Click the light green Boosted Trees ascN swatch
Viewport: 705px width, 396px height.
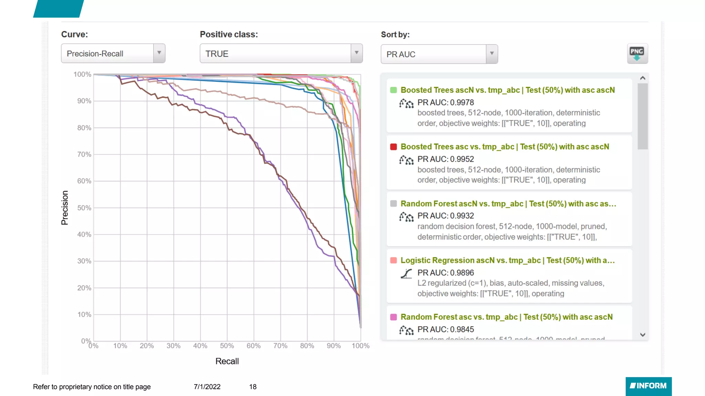pyautogui.click(x=393, y=90)
